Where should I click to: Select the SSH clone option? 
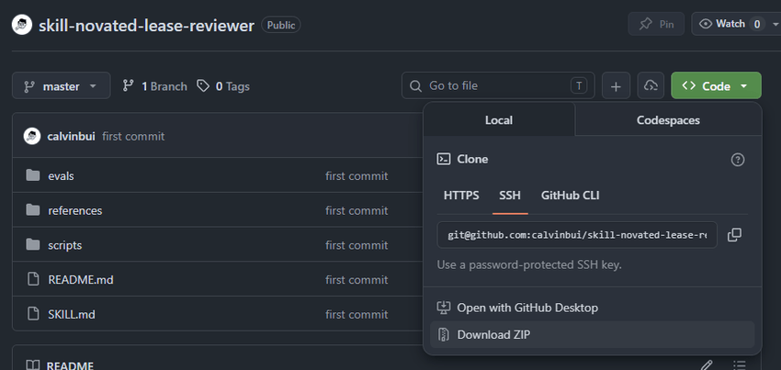(x=510, y=196)
